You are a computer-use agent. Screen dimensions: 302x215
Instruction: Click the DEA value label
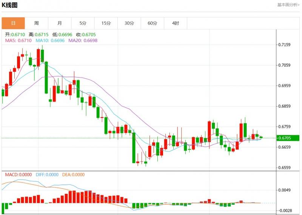tap(73, 175)
